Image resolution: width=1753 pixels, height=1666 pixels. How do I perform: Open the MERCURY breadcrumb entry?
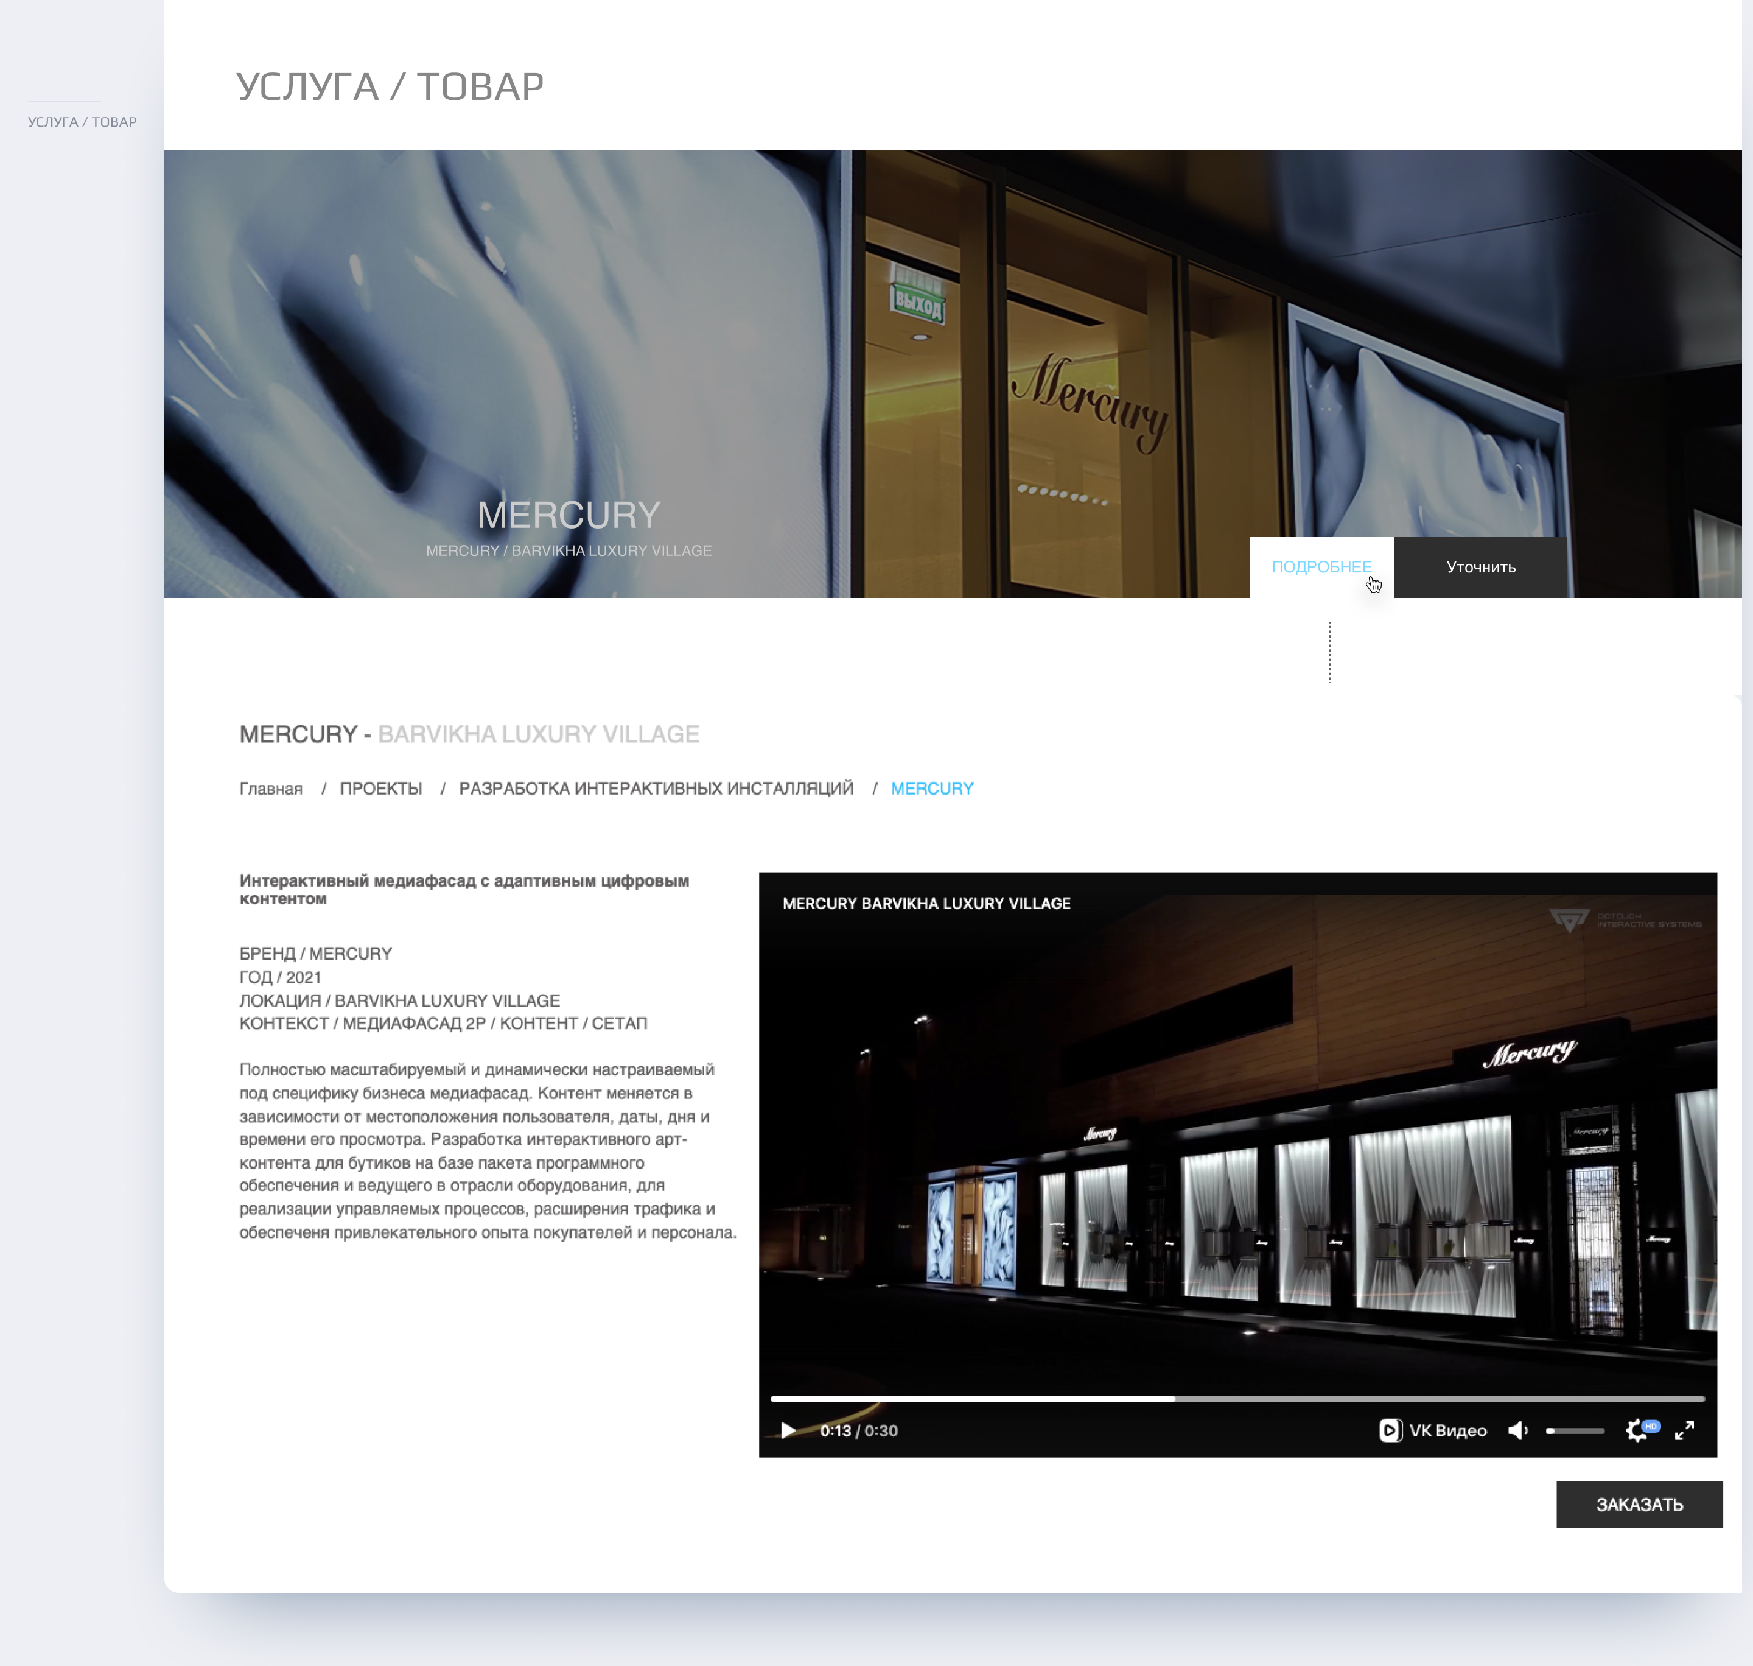(x=931, y=788)
